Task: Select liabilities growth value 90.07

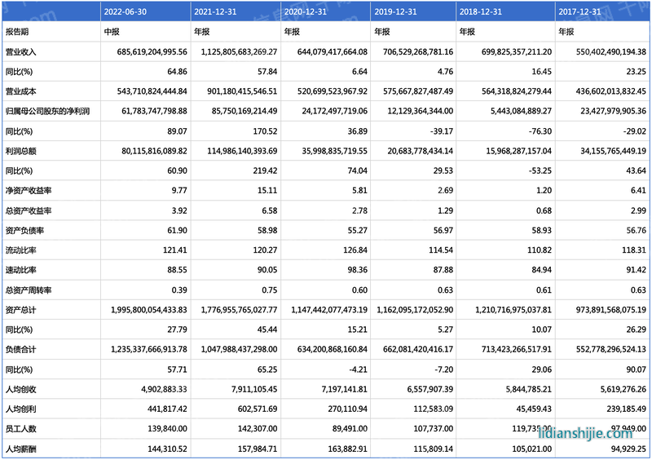Action: coord(637,369)
